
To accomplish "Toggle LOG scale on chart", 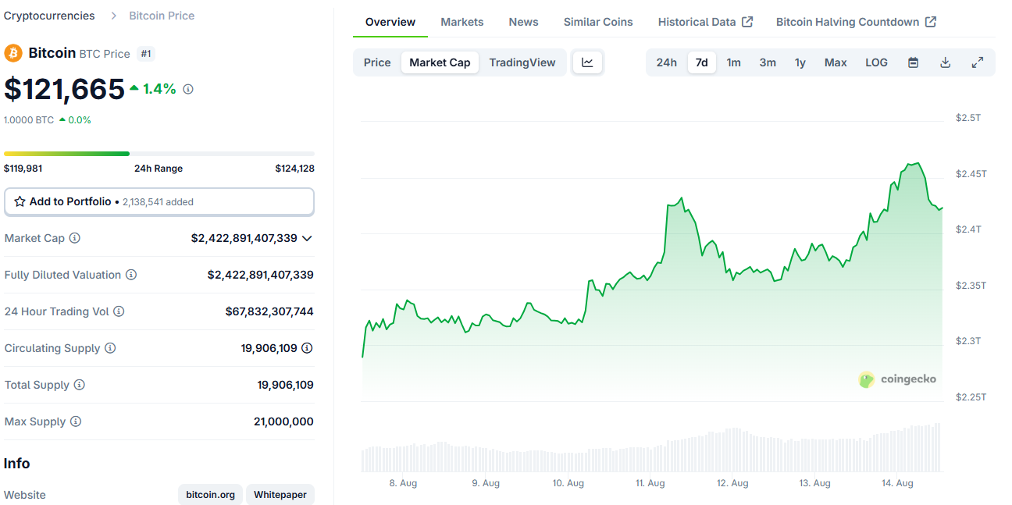I will [x=876, y=62].
